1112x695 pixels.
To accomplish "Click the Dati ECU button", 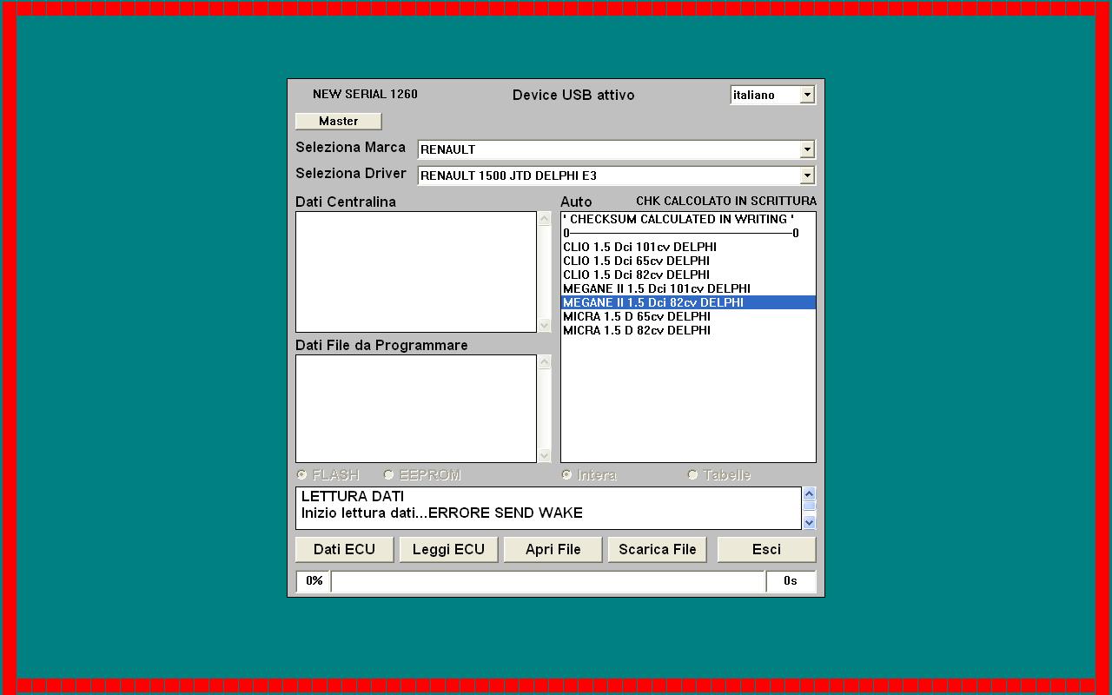I will click(x=344, y=549).
